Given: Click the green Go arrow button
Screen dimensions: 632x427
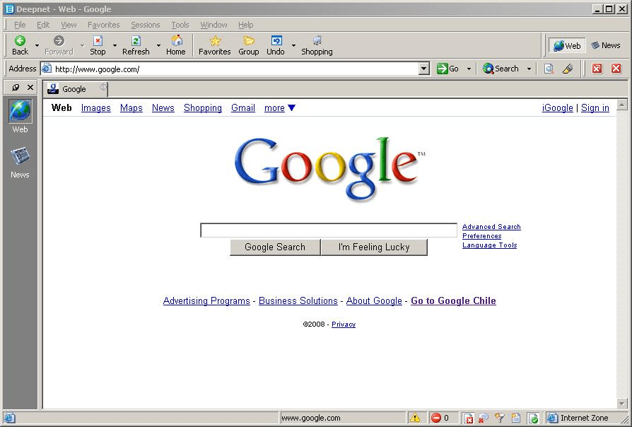Looking at the screenshot, I should point(447,69).
